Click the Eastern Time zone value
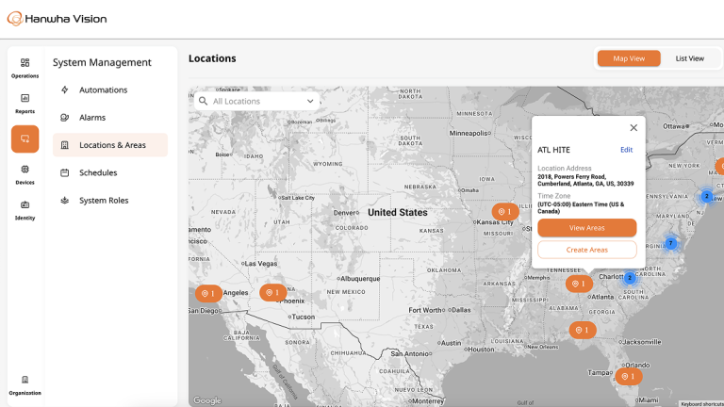Viewport: 724px width, 407px height. pos(581,207)
